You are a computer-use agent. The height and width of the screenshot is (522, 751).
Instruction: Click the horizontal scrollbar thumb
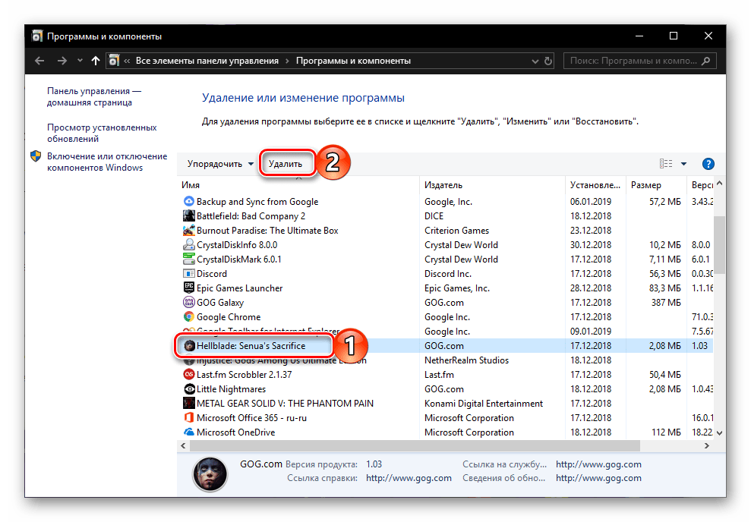[x=415, y=445]
